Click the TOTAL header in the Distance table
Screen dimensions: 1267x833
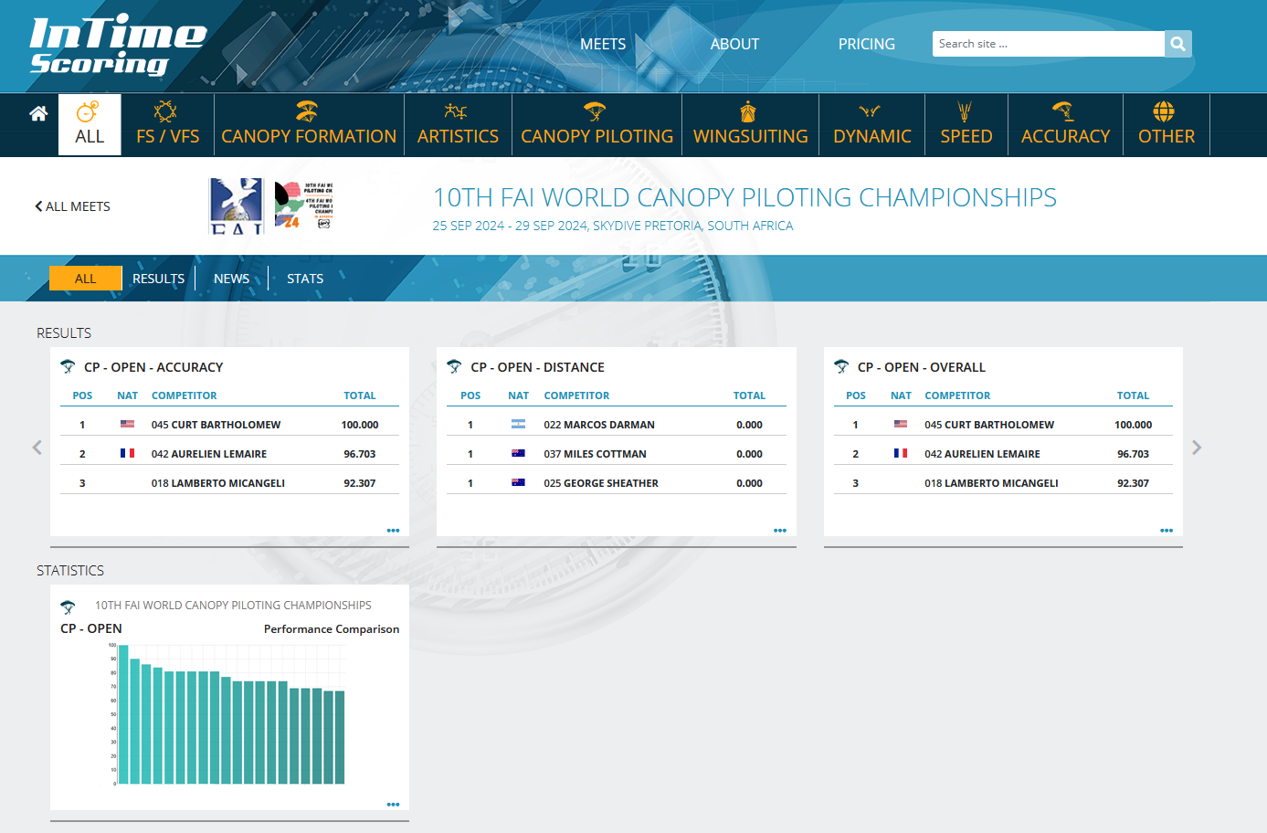749,395
